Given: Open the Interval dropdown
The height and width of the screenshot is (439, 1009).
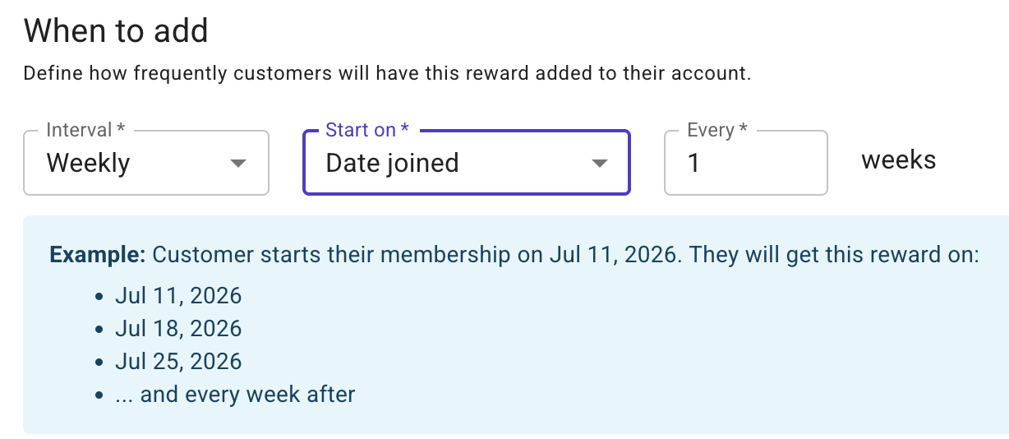Looking at the screenshot, I should (146, 163).
